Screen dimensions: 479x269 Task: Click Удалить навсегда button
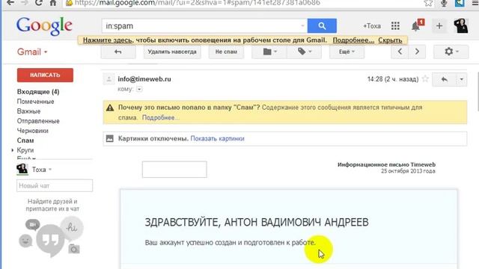tap(172, 52)
